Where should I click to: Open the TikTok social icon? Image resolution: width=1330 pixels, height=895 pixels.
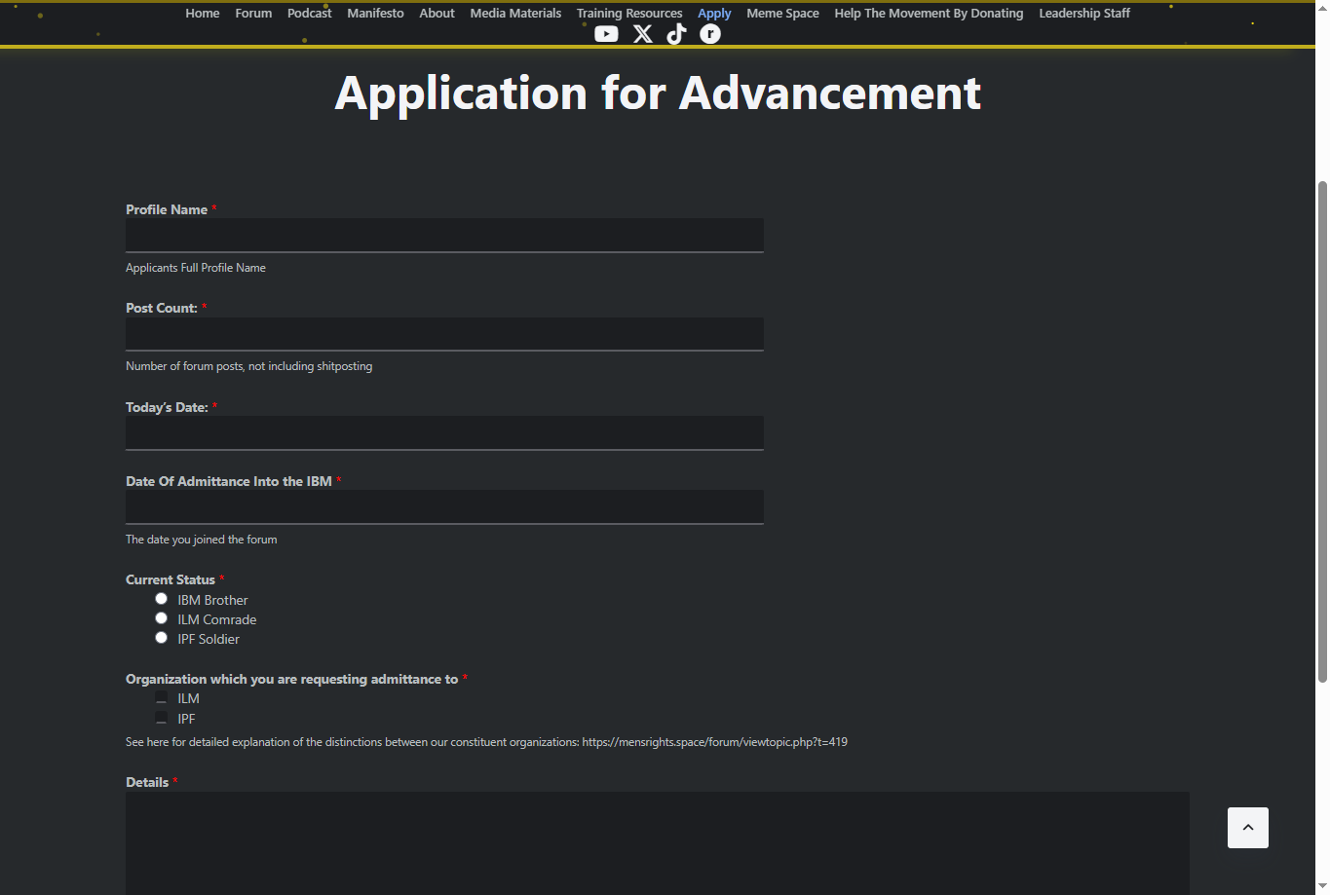tap(676, 34)
